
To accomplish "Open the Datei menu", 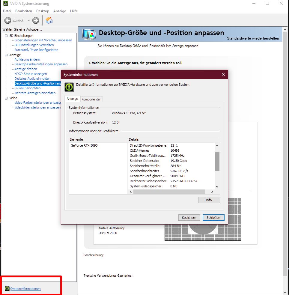I will [x=7, y=11].
